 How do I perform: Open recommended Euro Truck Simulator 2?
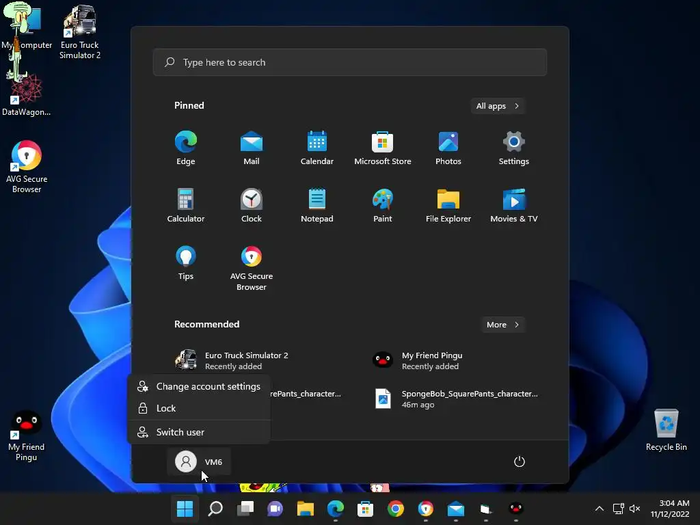coord(252,360)
